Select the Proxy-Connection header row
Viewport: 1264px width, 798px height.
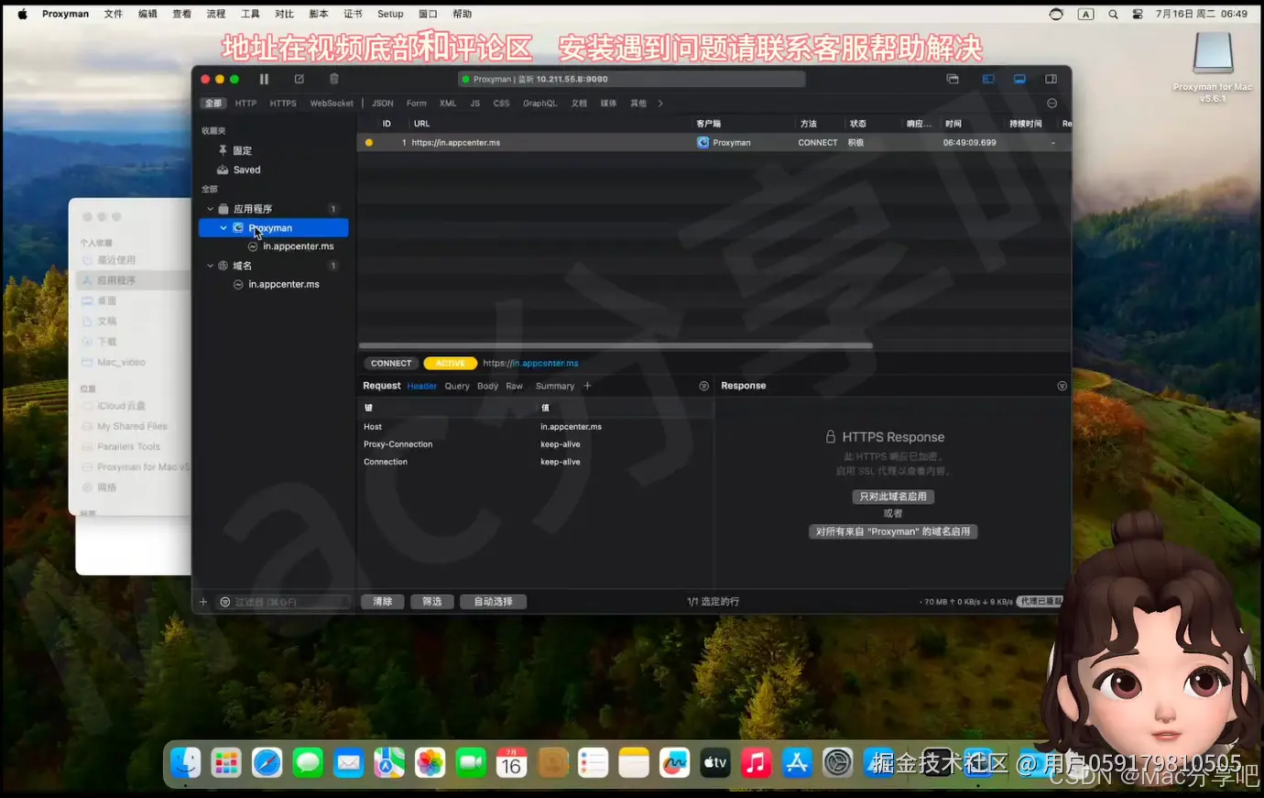pyautogui.click(x=536, y=444)
